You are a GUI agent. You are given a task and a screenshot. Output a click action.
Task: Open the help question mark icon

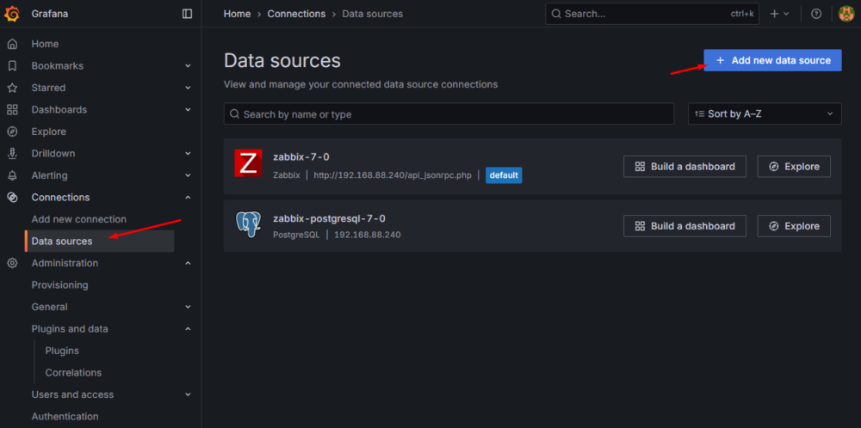pyautogui.click(x=816, y=14)
